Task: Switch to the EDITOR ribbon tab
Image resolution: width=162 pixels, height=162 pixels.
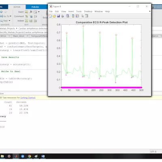Action: (17, 7)
